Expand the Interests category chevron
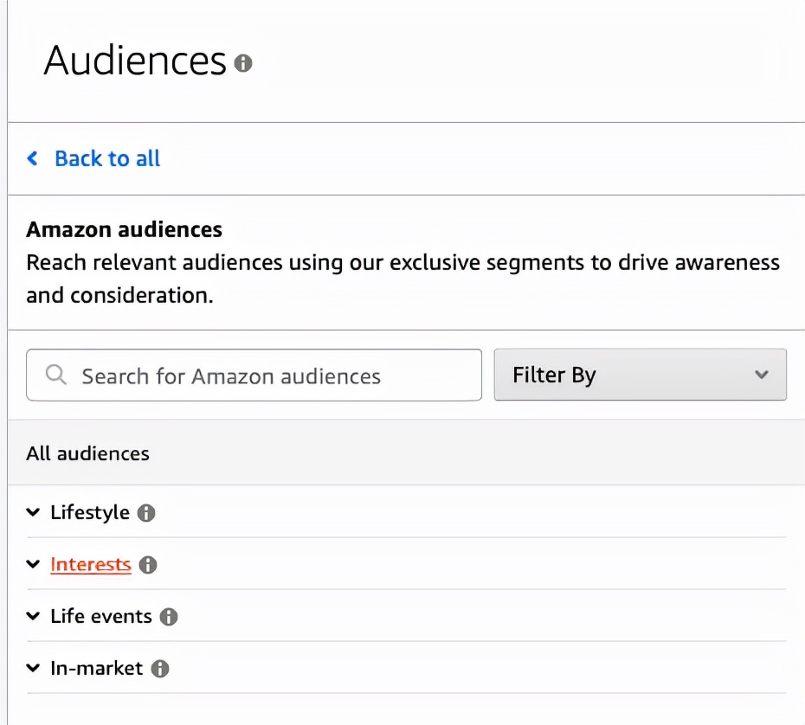Viewport: 805px width, 725px height. tap(33, 564)
